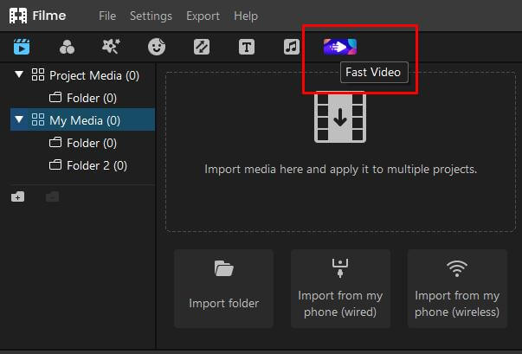Screen dimensions: 522x354
Task: Click Import from my phone (wired)
Action: 340,288
